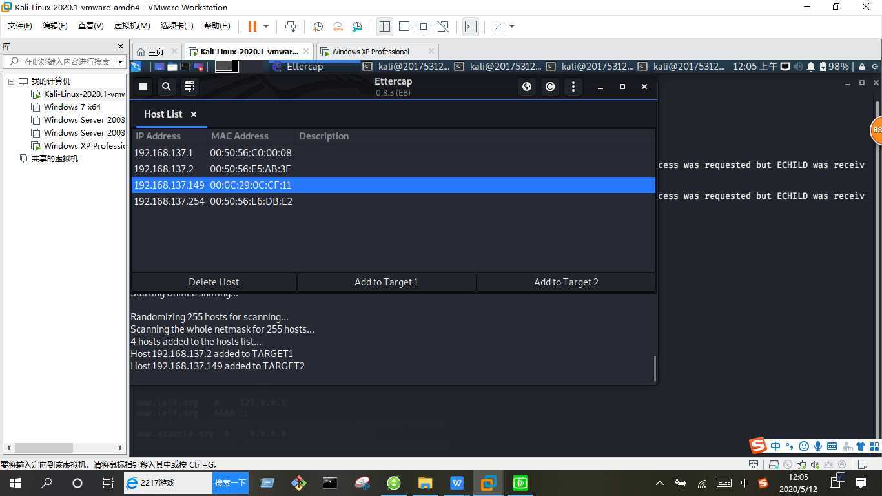Toggle the VMware library sidebar view icon

tap(385, 26)
